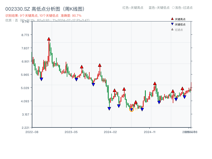Viewport: 212px width, 159px height.
Task: Toggle the 关键高点 series in chart legend
Action: (178, 19)
